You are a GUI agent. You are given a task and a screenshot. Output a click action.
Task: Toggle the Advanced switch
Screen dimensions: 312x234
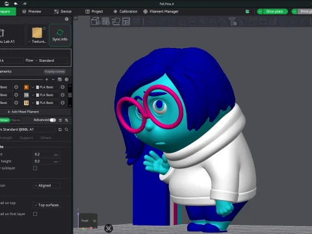(53, 120)
